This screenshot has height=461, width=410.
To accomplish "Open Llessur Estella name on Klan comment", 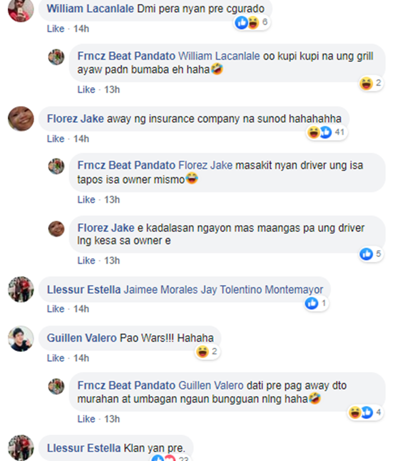I will 84,448.
